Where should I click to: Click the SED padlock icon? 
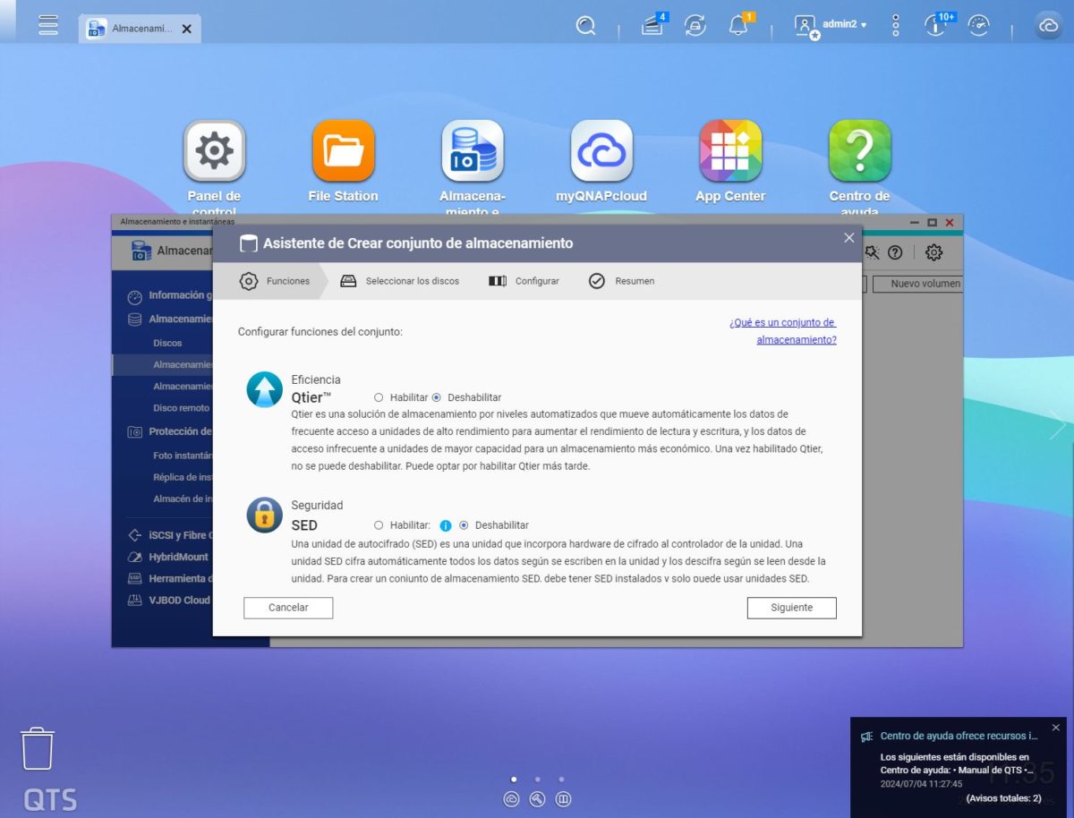264,515
